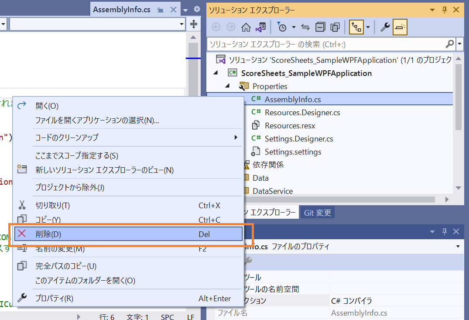The height and width of the screenshot is (320, 469).
Task: Choose プロパティ(R) from the context menu
Action: pos(128,299)
